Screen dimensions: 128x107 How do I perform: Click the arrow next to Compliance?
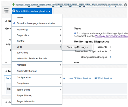61,83
